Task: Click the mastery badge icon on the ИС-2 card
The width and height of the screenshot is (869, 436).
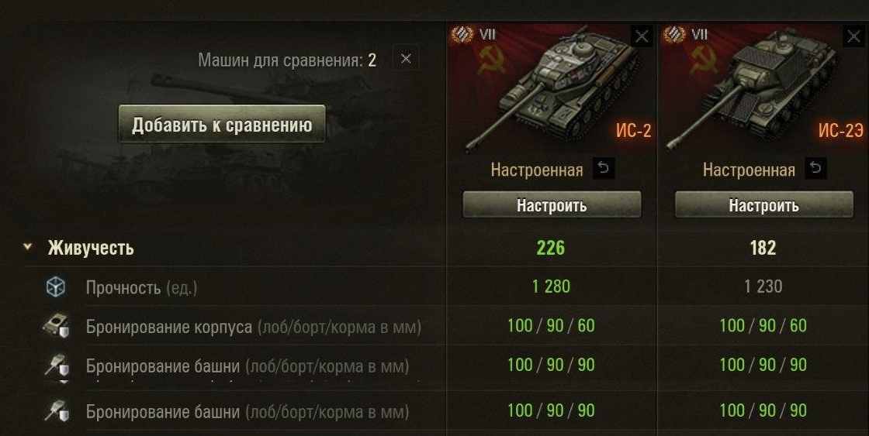Action: [x=462, y=35]
